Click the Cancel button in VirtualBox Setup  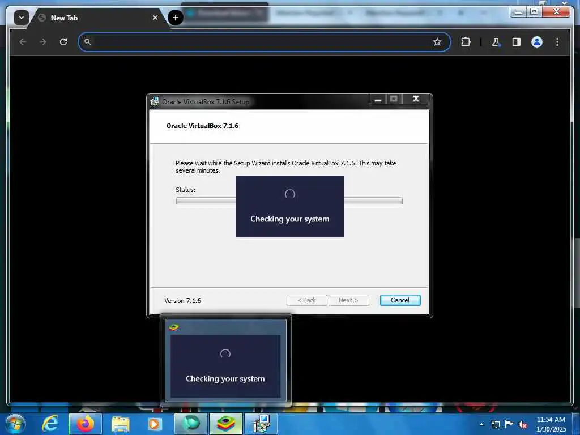coord(400,300)
